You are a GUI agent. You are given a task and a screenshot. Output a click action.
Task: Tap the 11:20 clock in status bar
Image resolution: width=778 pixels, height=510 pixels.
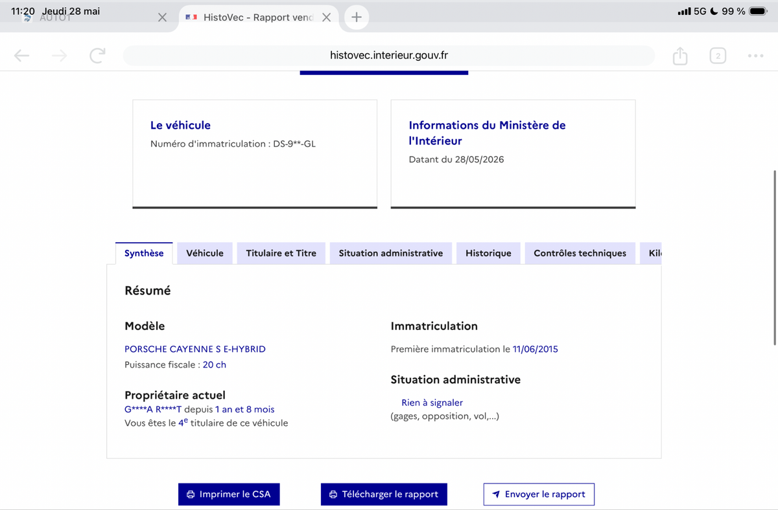click(23, 11)
